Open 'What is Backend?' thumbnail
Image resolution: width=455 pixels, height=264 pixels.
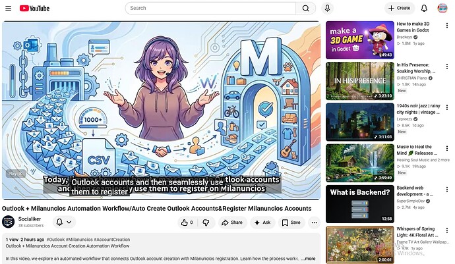coord(360,204)
